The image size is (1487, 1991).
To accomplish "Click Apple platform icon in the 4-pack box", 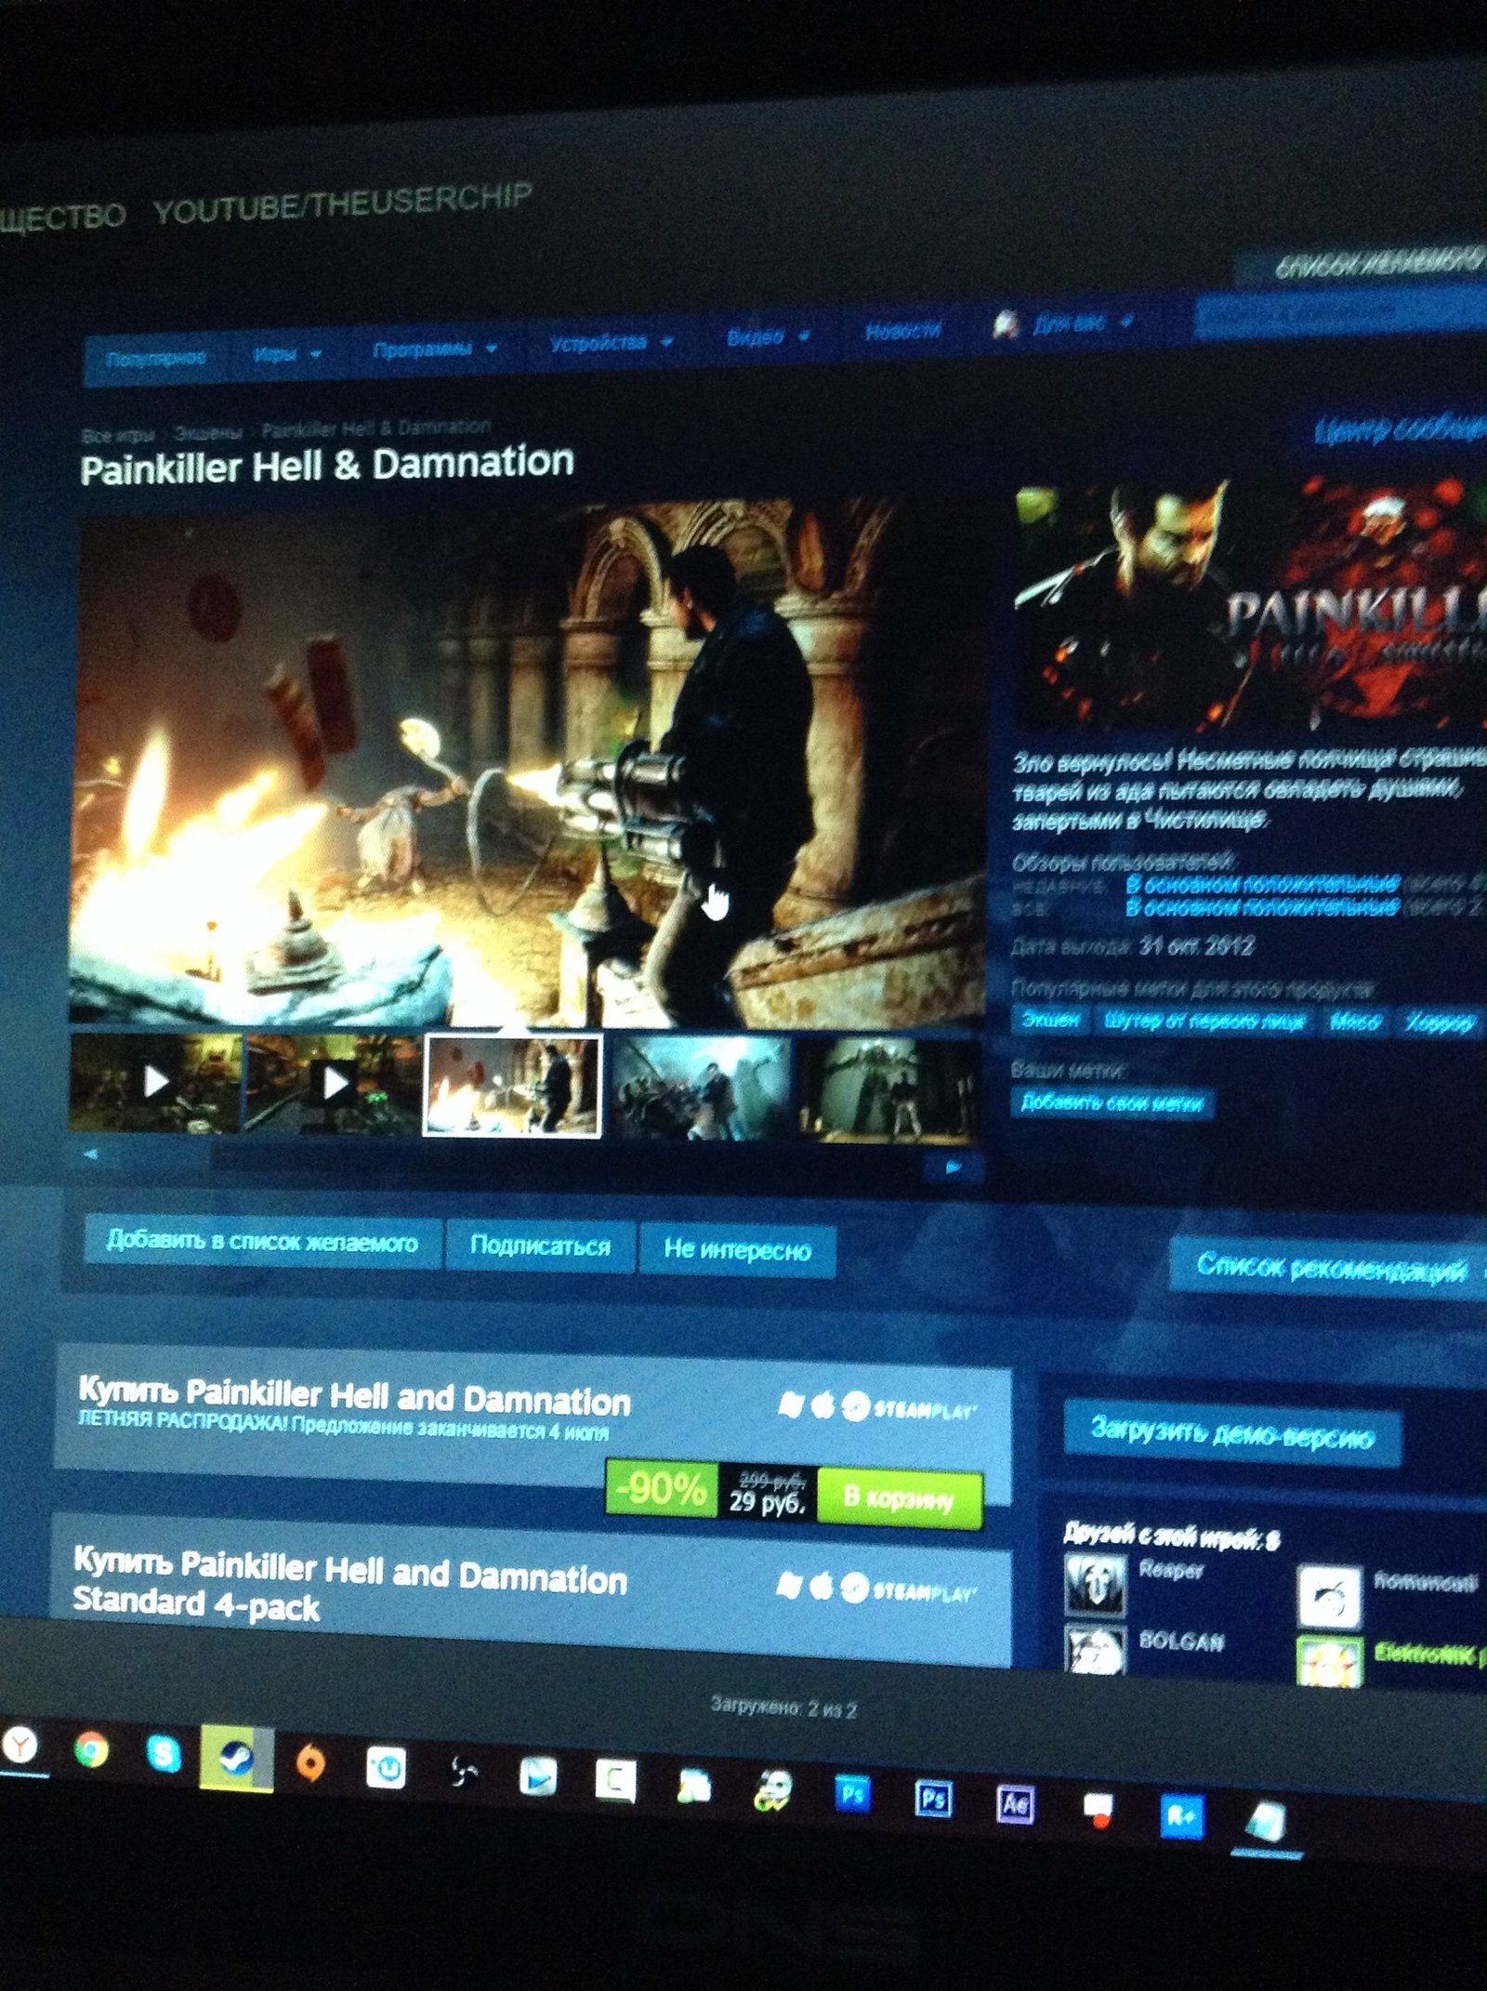I will point(821,1586).
